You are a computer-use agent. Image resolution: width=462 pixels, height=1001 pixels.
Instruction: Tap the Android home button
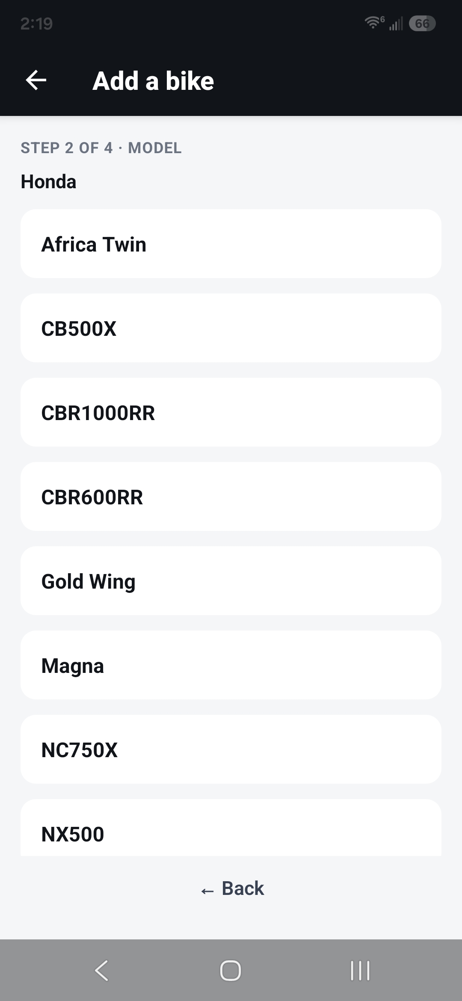click(x=231, y=970)
